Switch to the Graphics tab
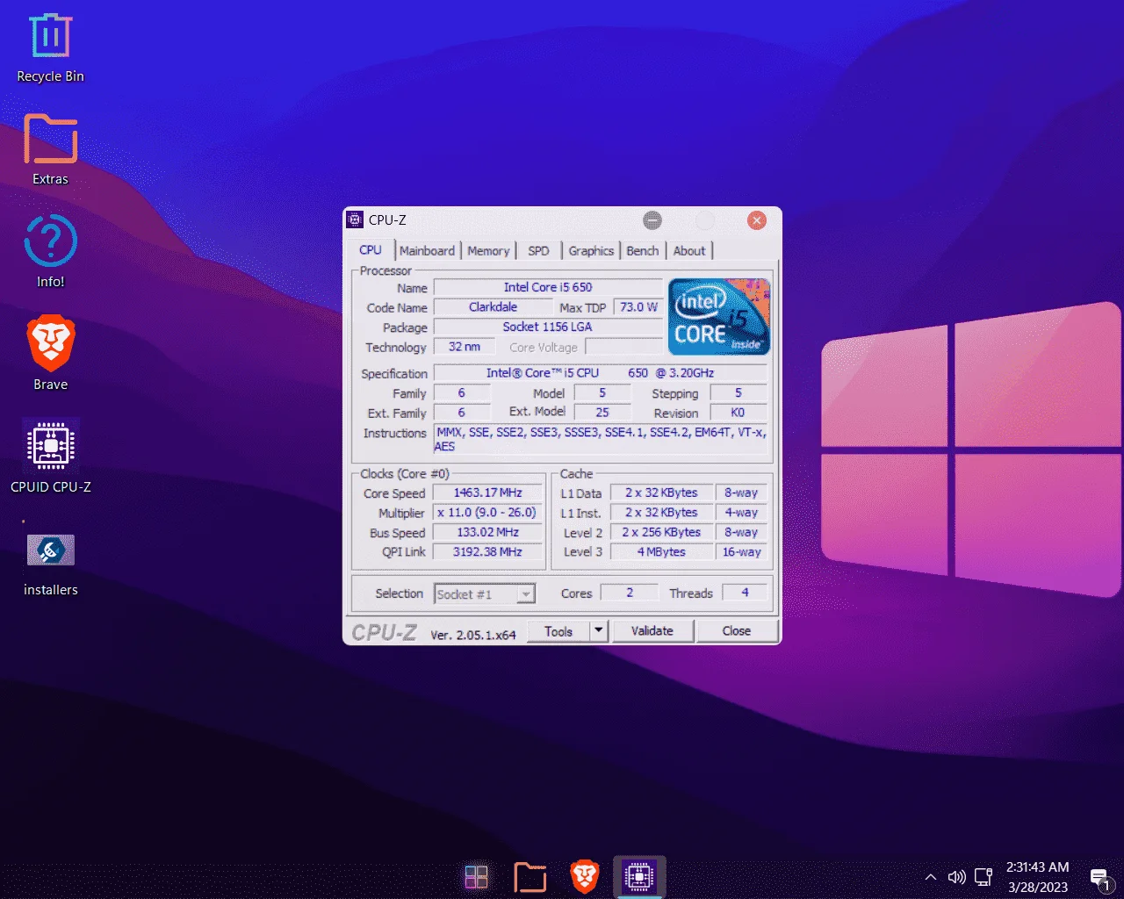 click(591, 251)
